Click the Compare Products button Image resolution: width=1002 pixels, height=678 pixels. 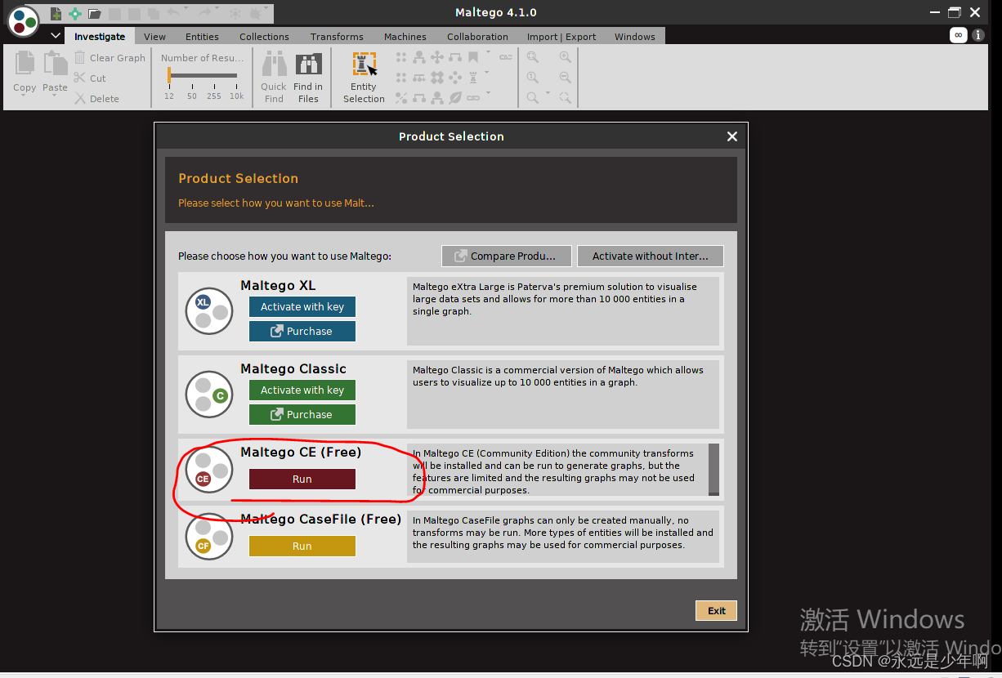click(506, 256)
